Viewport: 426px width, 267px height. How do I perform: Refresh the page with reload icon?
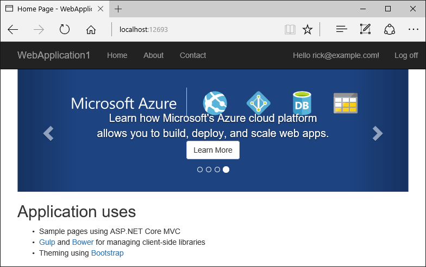point(64,29)
